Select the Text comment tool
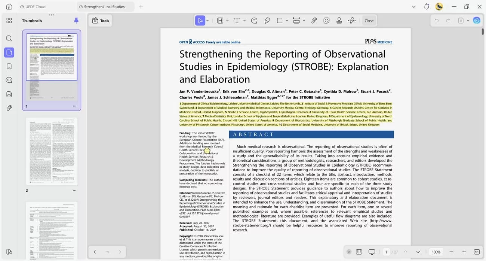The width and height of the screenshot is (486, 261). (x=237, y=21)
